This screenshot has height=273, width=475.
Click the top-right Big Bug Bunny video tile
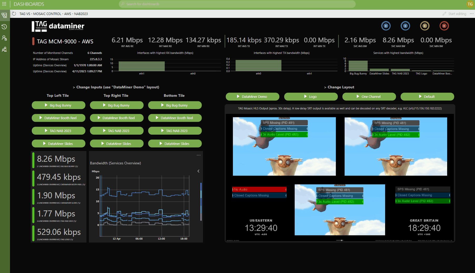(396, 146)
